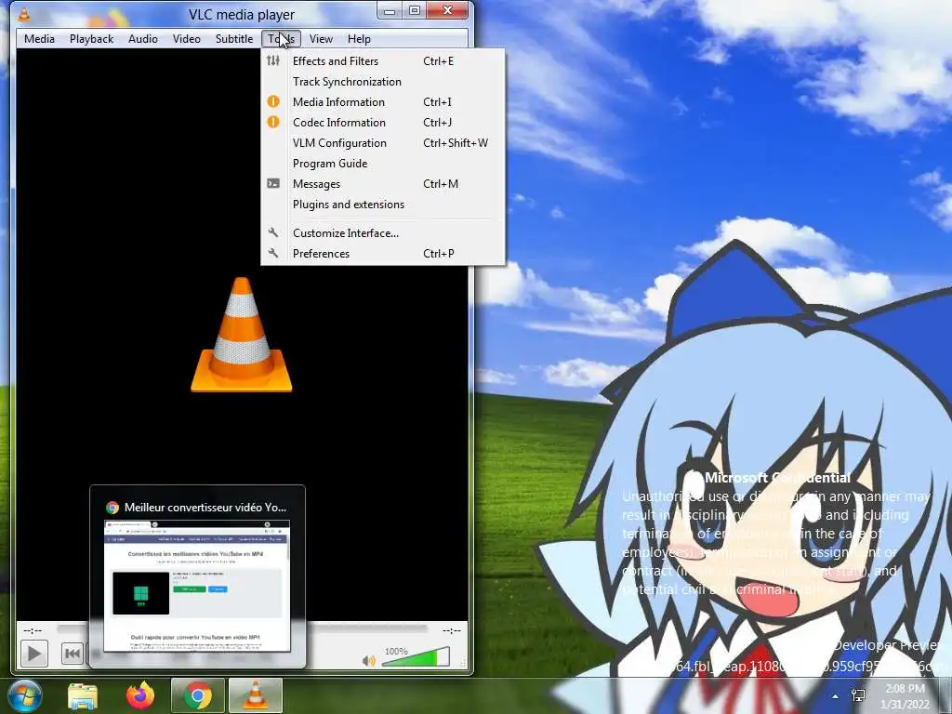The image size is (952, 714).
Task: Open the Help menu
Action: [359, 39]
